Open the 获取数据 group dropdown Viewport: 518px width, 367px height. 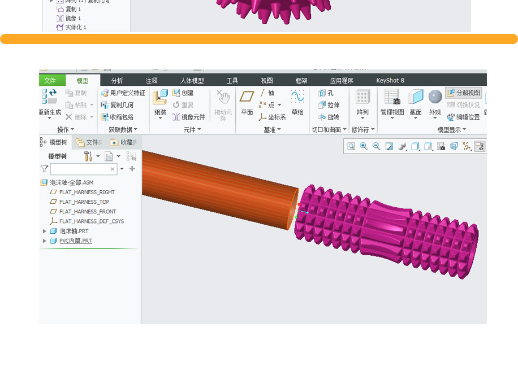pos(123,130)
